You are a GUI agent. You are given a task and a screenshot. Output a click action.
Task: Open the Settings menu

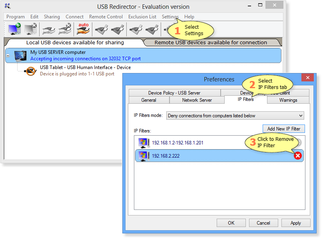170,17
